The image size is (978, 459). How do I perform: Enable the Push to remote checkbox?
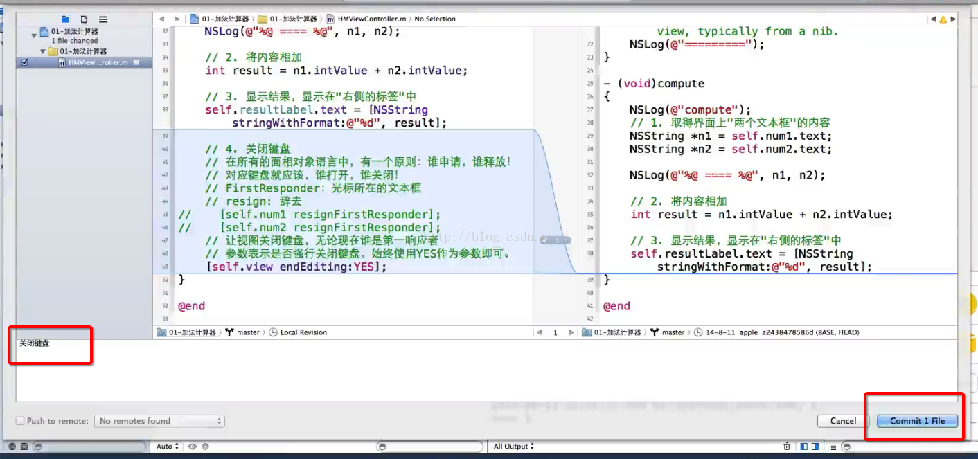21,421
